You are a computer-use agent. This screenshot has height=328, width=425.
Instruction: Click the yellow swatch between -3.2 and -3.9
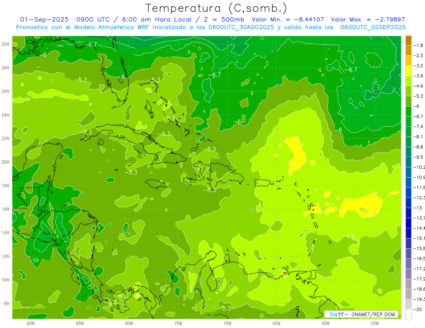408,71
